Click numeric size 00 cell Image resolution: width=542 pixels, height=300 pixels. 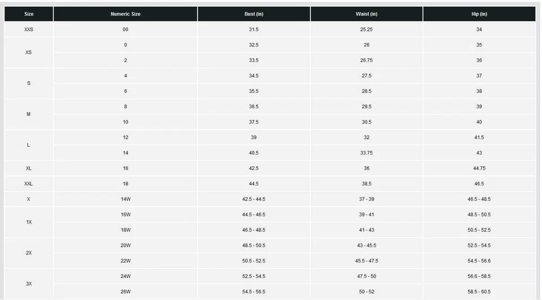125,29
